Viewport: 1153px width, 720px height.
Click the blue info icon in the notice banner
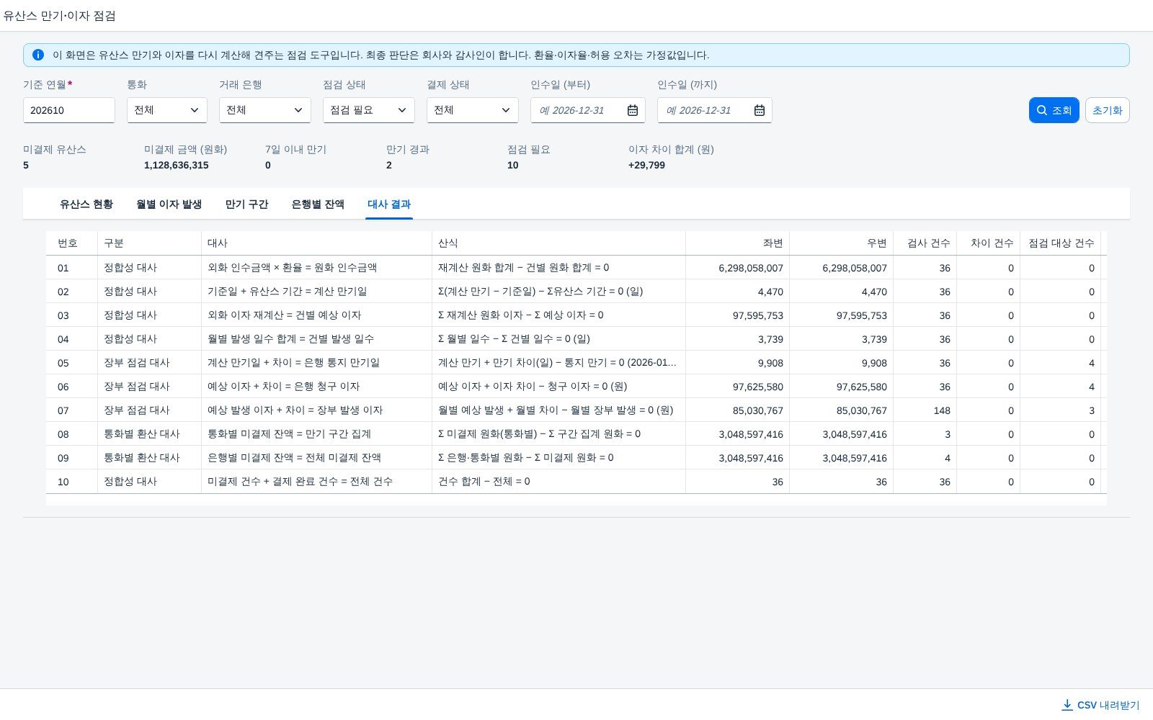(x=38, y=55)
